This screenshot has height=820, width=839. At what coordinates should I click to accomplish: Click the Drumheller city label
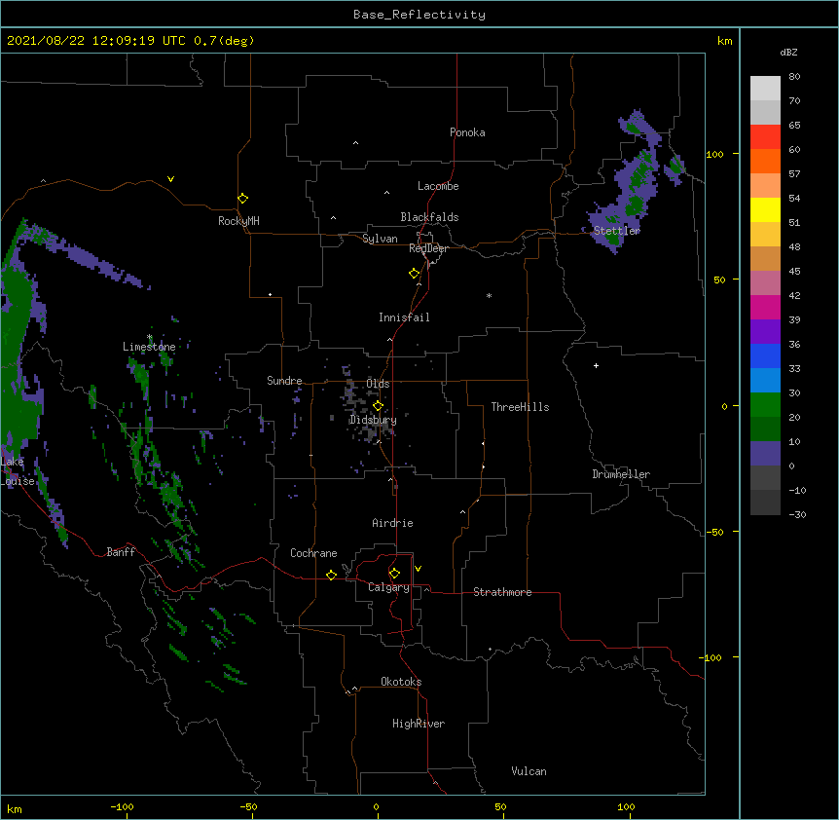pos(621,474)
